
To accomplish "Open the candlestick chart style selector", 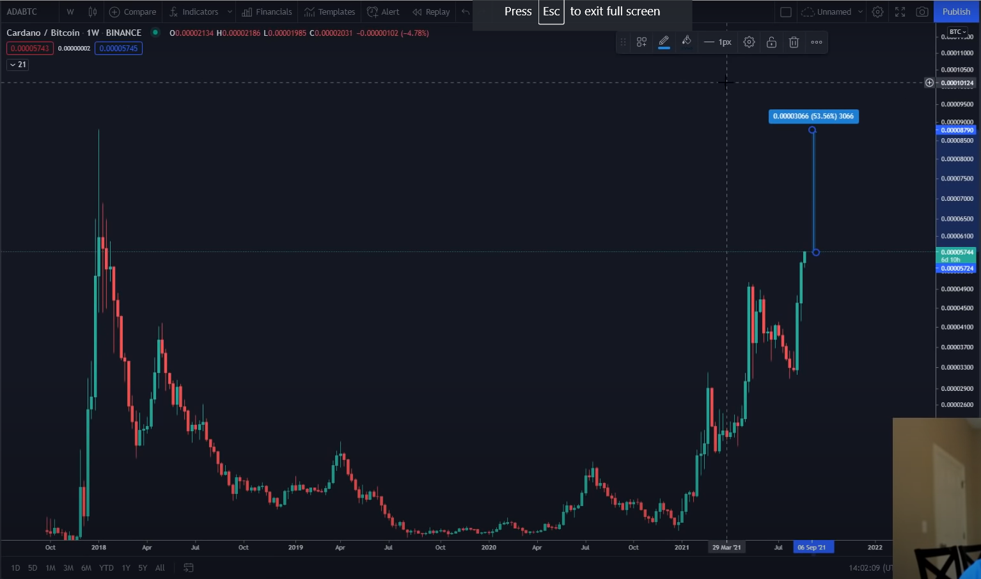I will (x=93, y=12).
